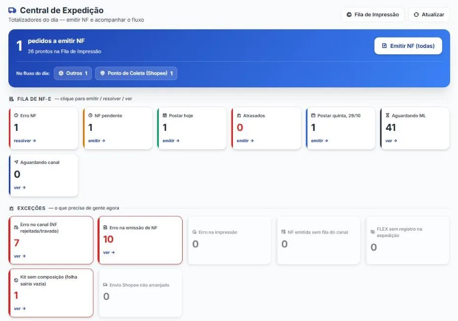
Task: Open the NF emitida sem fila do canal card
Action: [318, 241]
